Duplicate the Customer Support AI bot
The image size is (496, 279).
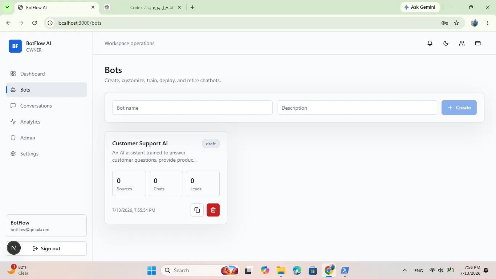pyautogui.click(x=197, y=210)
